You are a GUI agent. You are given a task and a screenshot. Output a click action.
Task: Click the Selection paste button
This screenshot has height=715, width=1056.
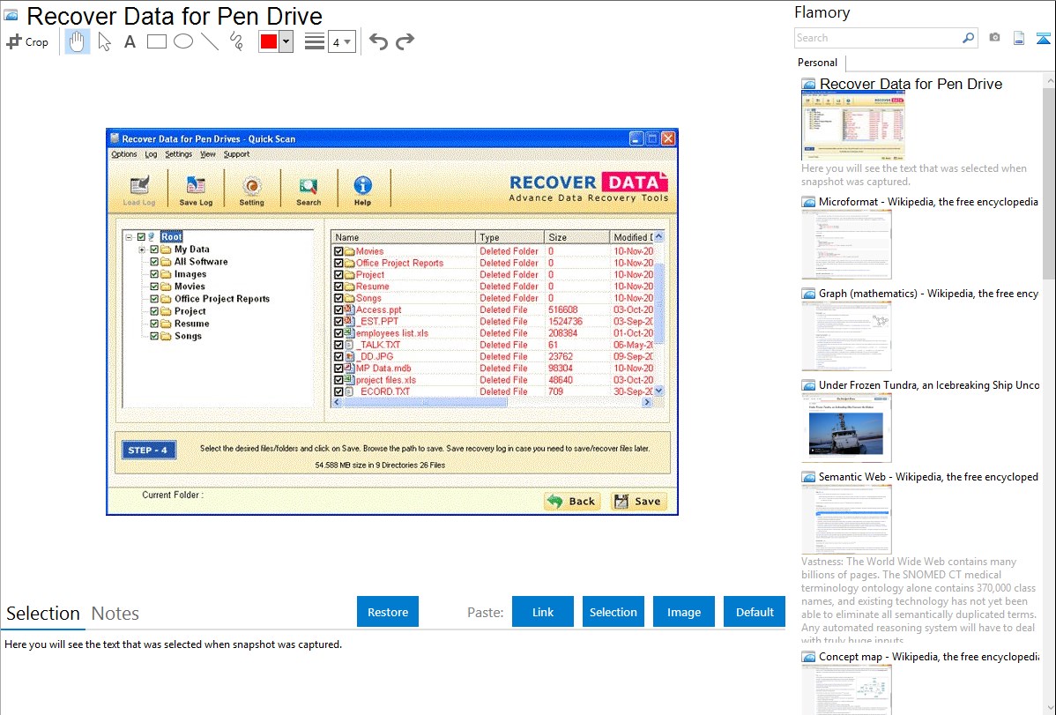pos(614,612)
